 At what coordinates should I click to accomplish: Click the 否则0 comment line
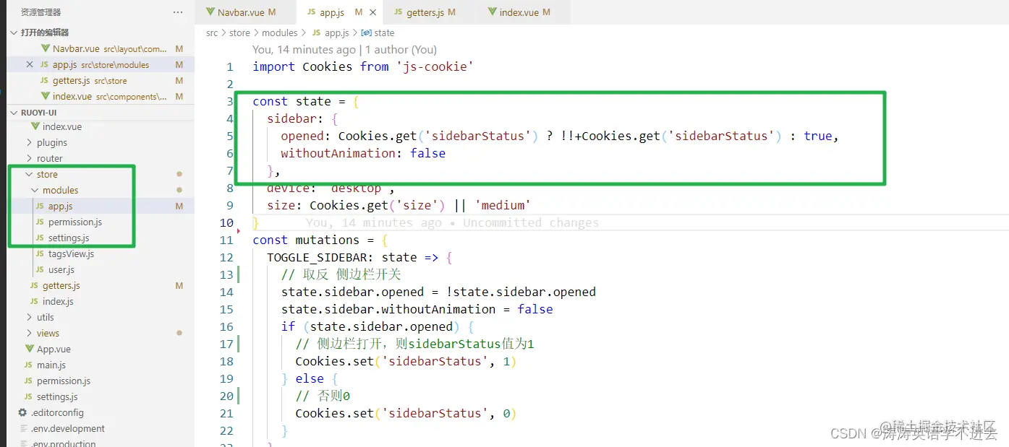pyautogui.click(x=323, y=396)
